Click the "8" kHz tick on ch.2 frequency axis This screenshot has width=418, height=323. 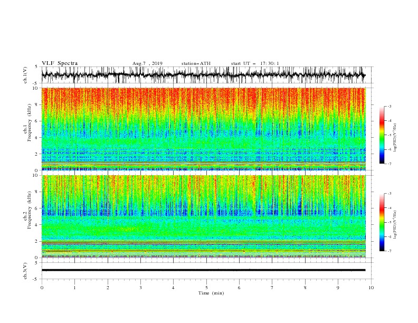point(37,192)
